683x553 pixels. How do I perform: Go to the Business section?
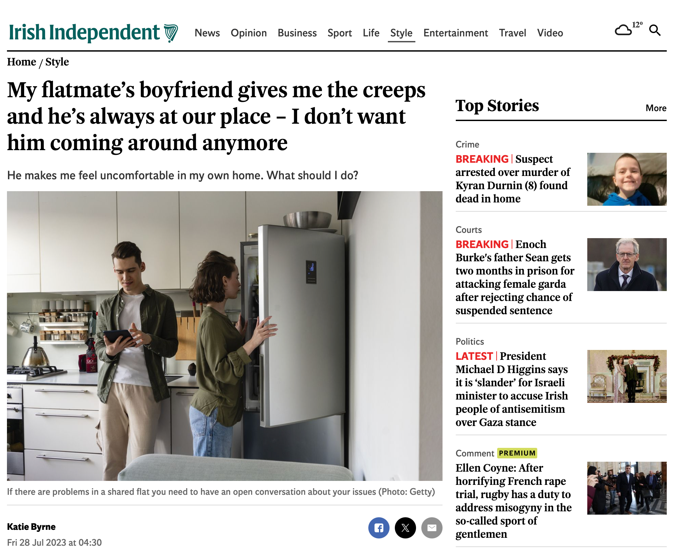[x=297, y=33]
